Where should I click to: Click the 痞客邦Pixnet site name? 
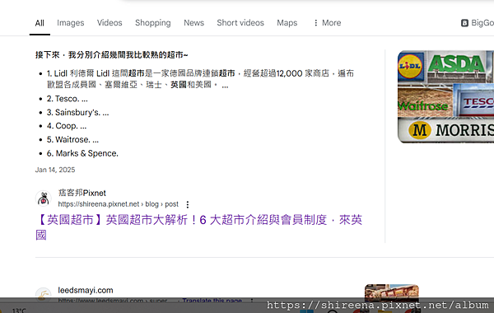[82, 193]
